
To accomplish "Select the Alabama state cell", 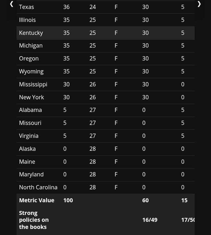I will (30, 110).
